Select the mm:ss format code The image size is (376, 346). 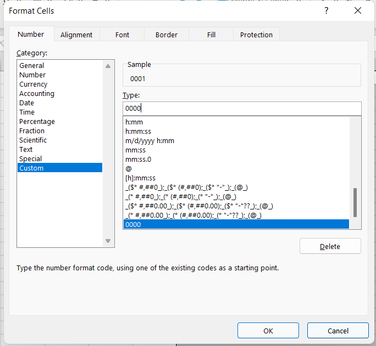(x=236, y=150)
